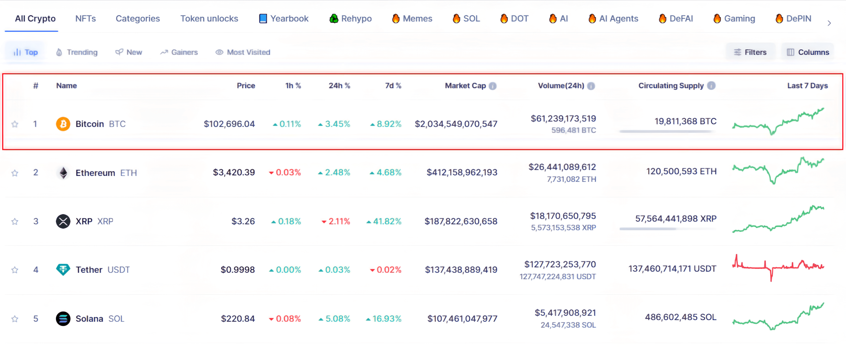This screenshot has height=347, width=846.
Task: Click the Ethereum diamond logo icon
Action: (63, 173)
